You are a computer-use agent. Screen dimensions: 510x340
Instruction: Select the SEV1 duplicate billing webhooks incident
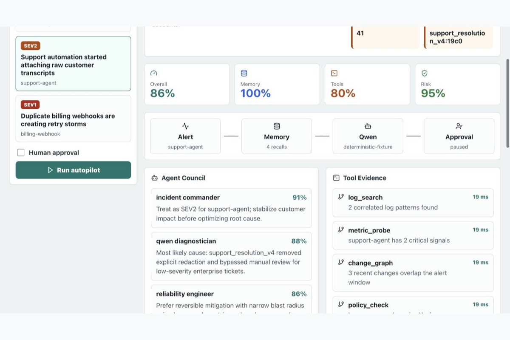click(74, 119)
